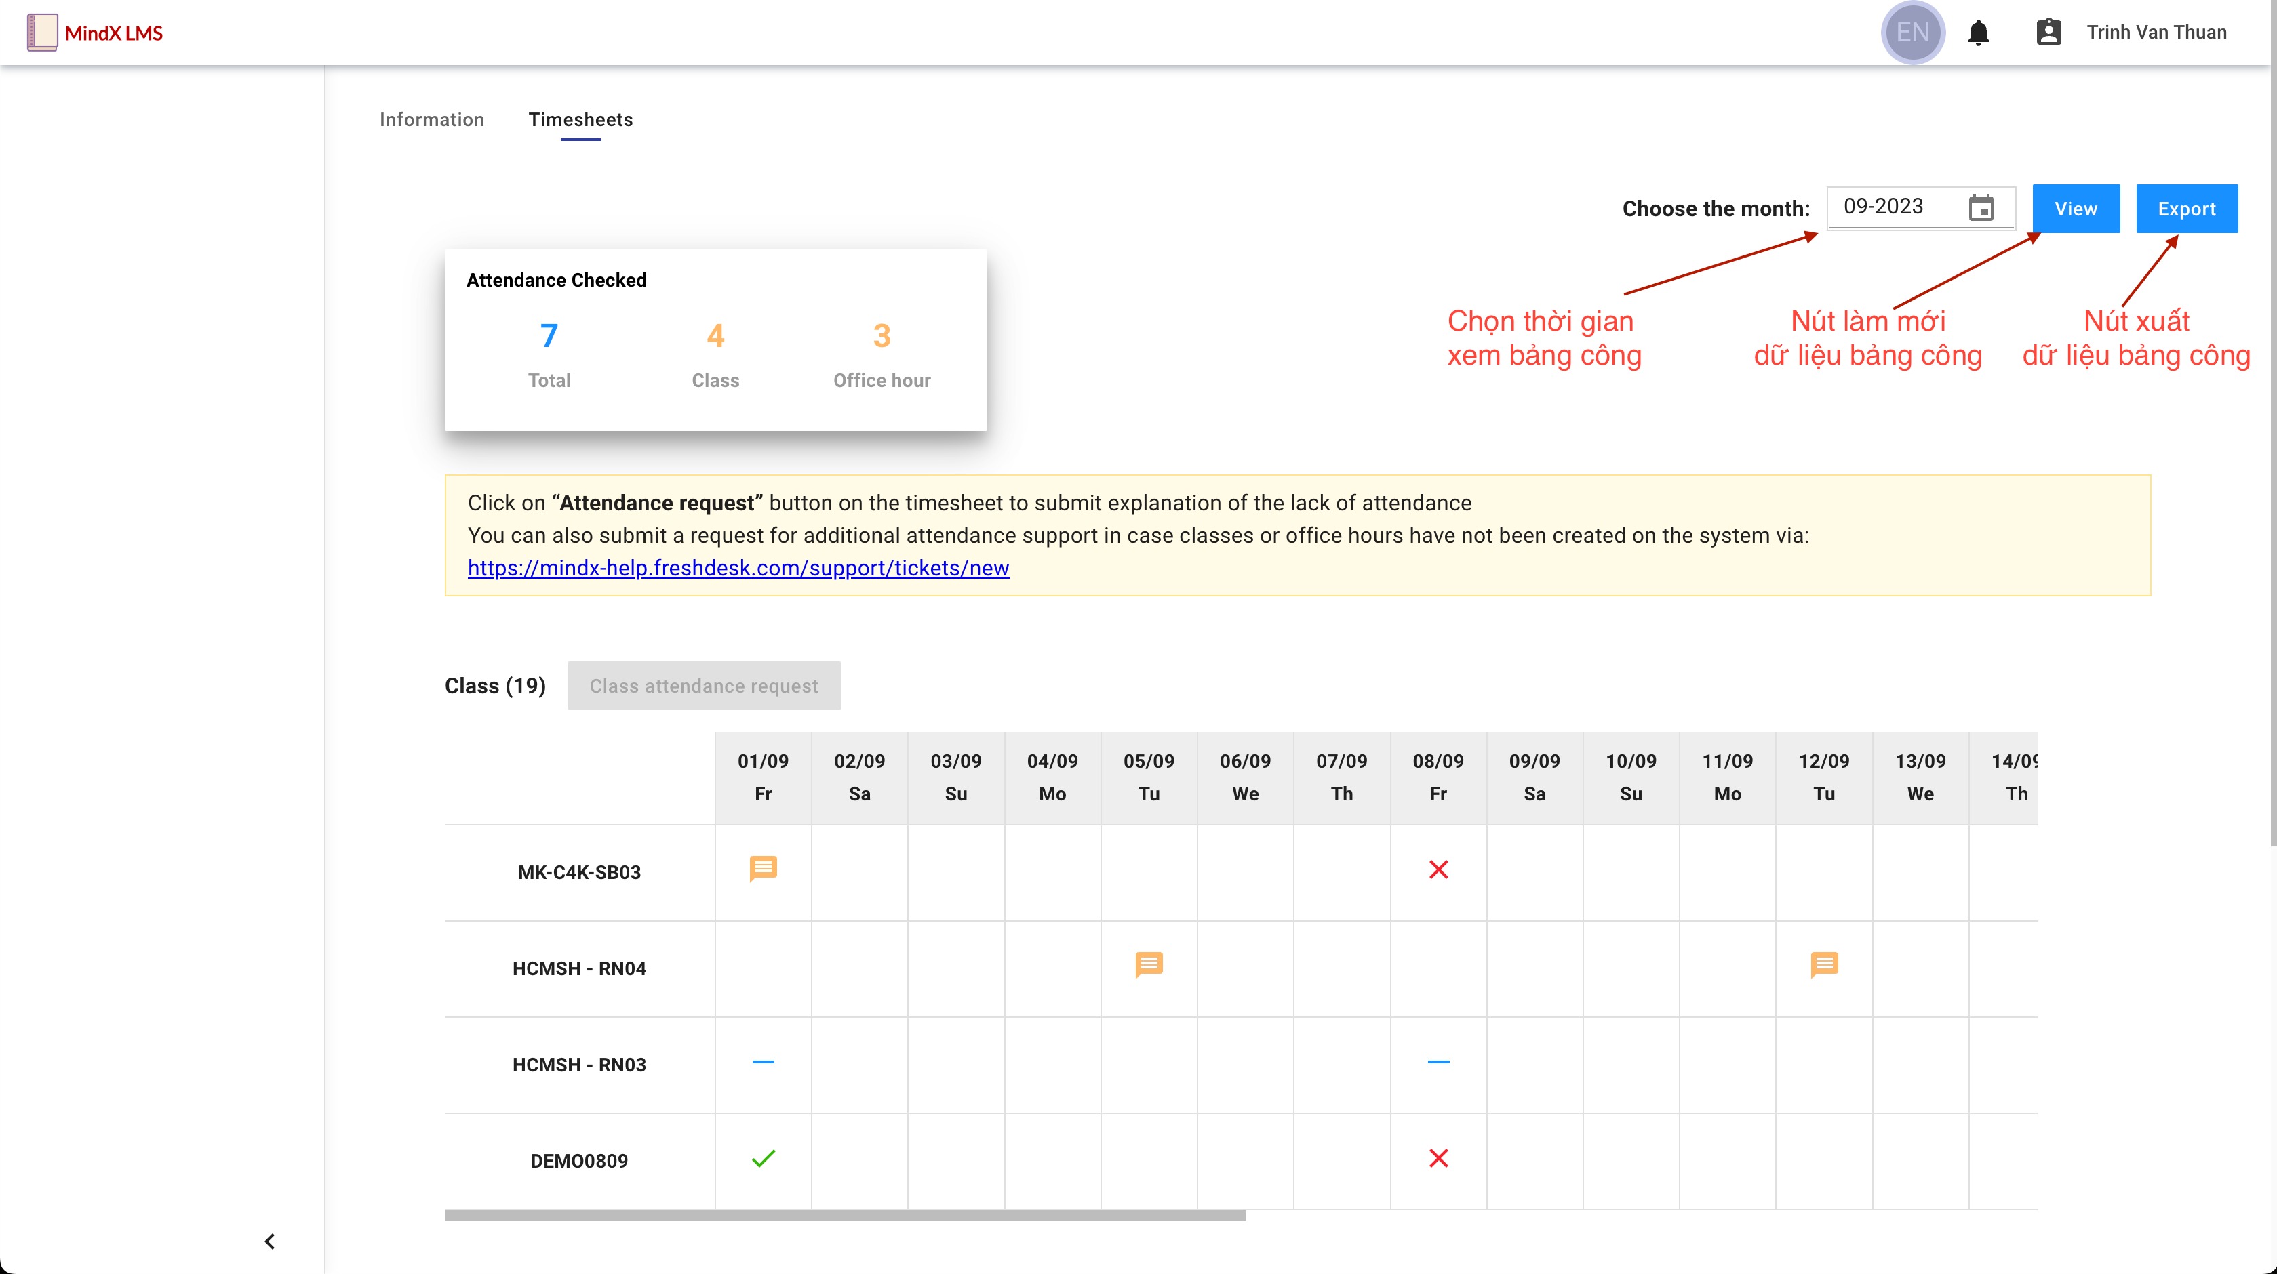The image size is (2277, 1274).
Task: Open the calendar icon in month field
Action: pos(1981,209)
